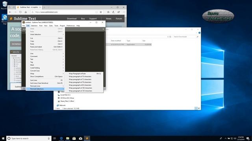Select Wrap paragraph at 80 characters

point(84,85)
